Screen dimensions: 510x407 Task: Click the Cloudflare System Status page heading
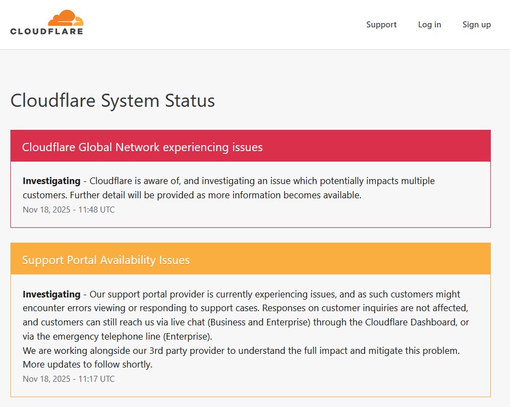112,101
